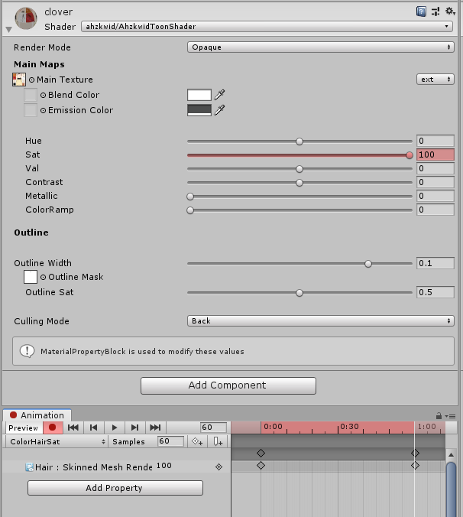This screenshot has height=517, width=463.
Task: Select the Animation tab
Action: [x=37, y=415]
